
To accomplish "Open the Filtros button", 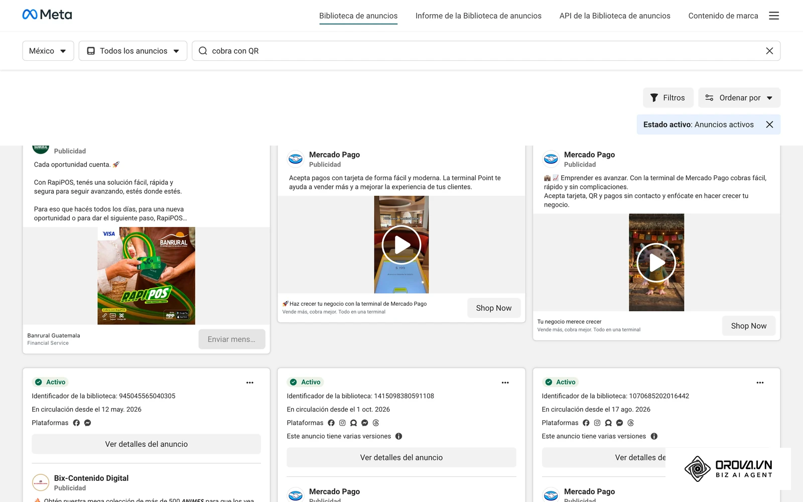I will click(668, 97).
